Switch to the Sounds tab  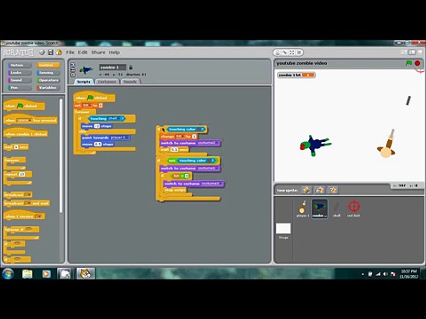pos(130,82)
